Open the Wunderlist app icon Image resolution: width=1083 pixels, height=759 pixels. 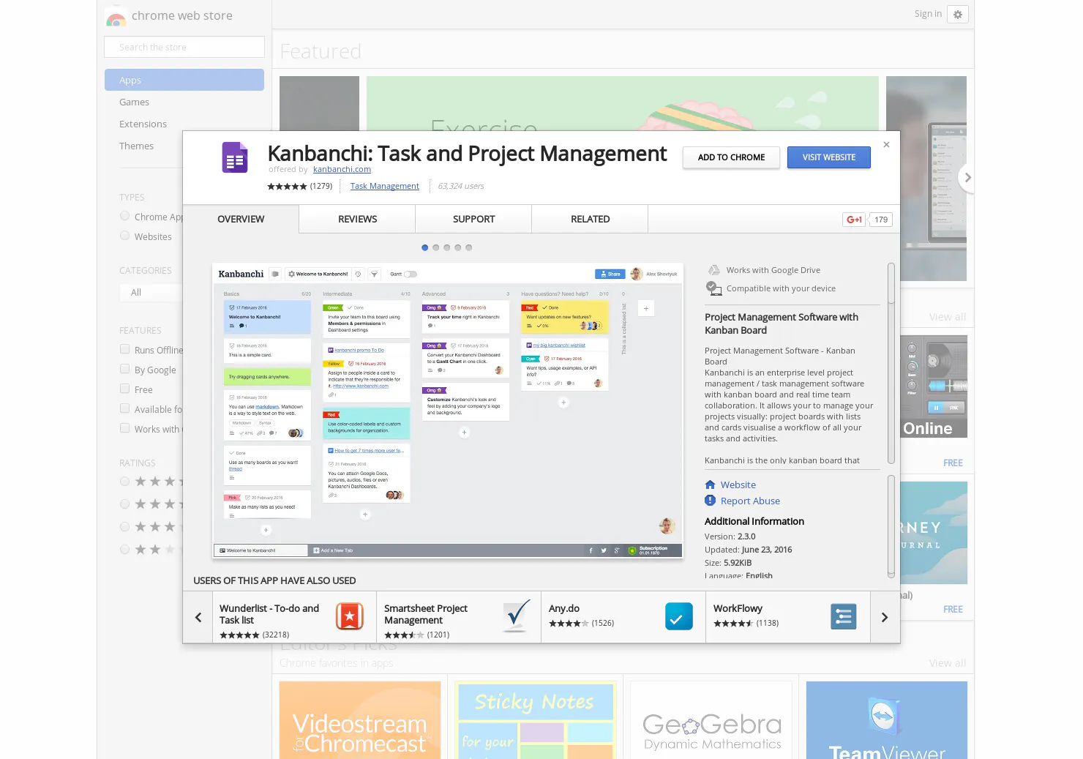[350, 616]
